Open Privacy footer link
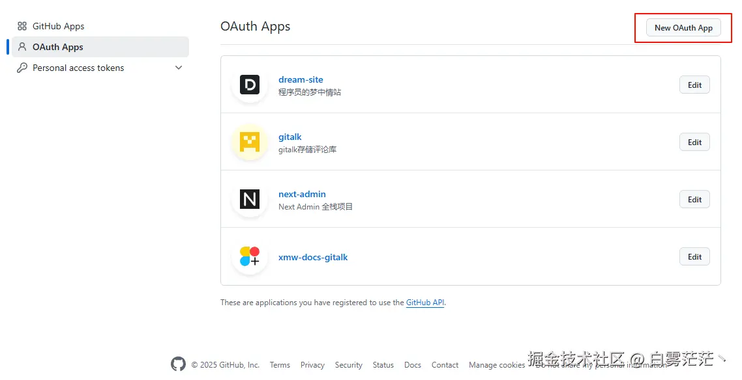This screenshot has height=380, width=742. [312, 365]
